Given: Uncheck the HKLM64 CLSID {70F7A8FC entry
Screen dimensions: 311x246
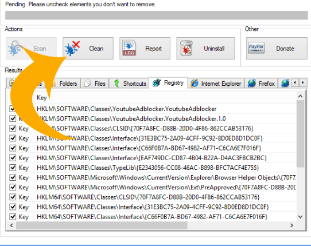Looking at the screenshot, I should pos(13,197).
